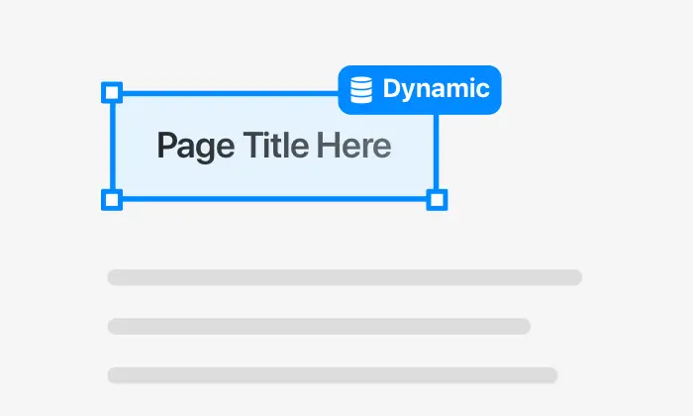This screenshot has height=416, width=693.
Task: Select the last gray placeholder text line
Action: (333, 375)
